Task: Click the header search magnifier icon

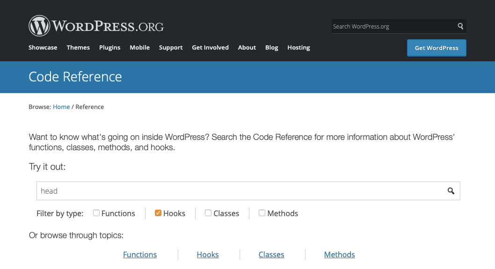Action: click(x=460, y=26)
